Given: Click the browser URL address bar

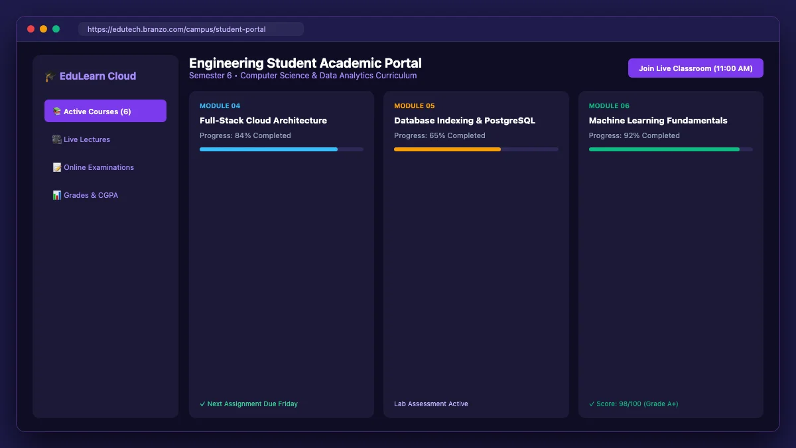Looking at the screenshot, I should coord(191,29).
